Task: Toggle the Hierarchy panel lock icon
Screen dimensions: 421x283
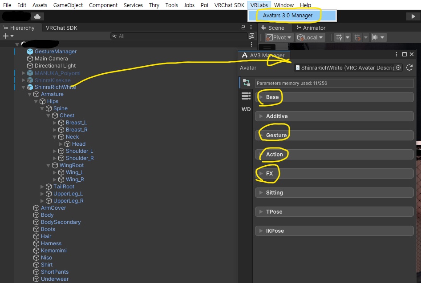Action: tap(243, 28)
